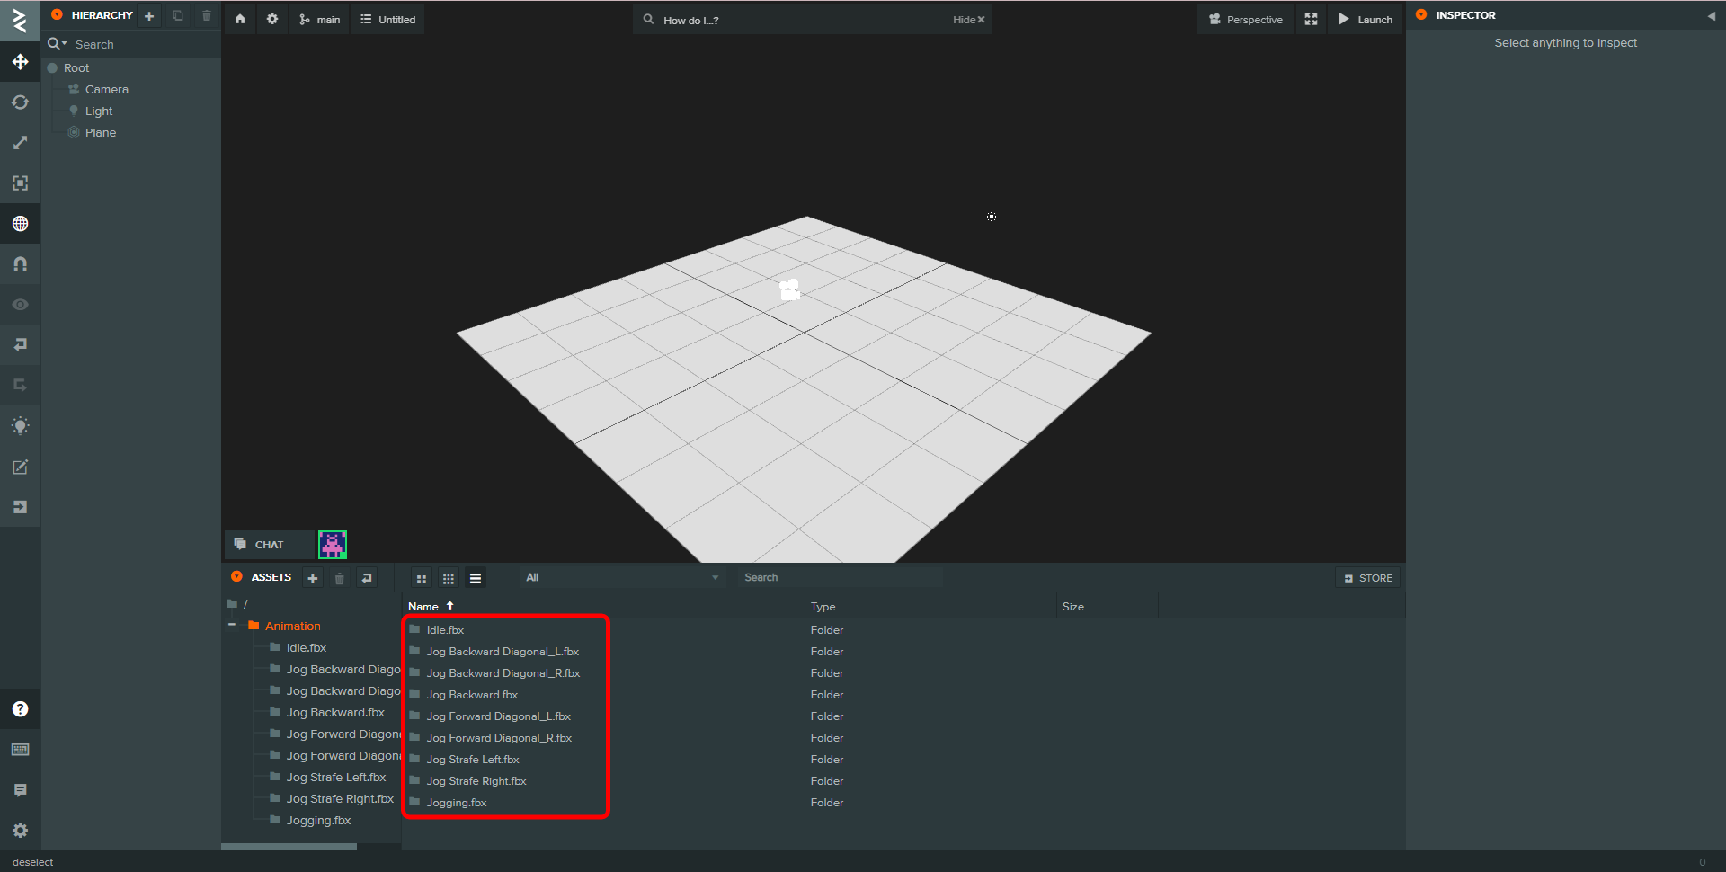This screenshot has height=872, width=1726.
Task: Toggle world/local coordinate space globe
Action: [x=20, y=224]
